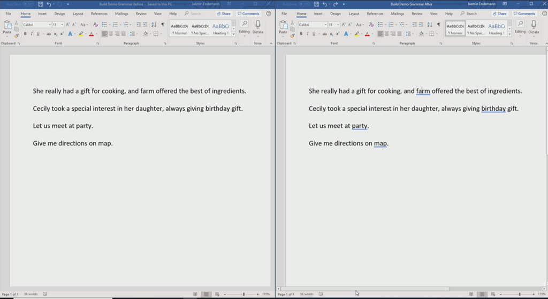Click the zoom slider in the left window
The height and width of the screenshot is (299, 548).
243,294
